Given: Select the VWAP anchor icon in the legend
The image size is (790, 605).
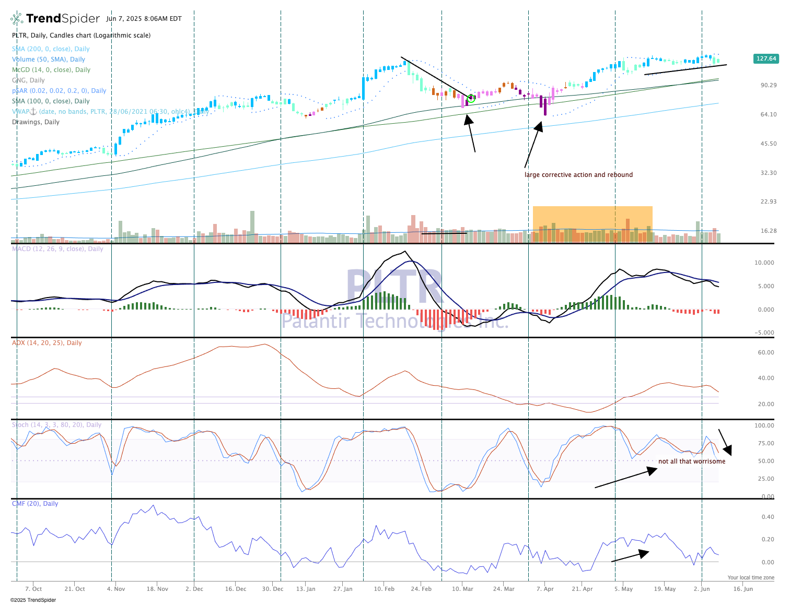Looking at the screenshot, I should 33,111.
